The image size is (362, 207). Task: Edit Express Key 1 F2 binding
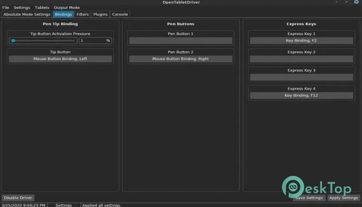point(301,41)
